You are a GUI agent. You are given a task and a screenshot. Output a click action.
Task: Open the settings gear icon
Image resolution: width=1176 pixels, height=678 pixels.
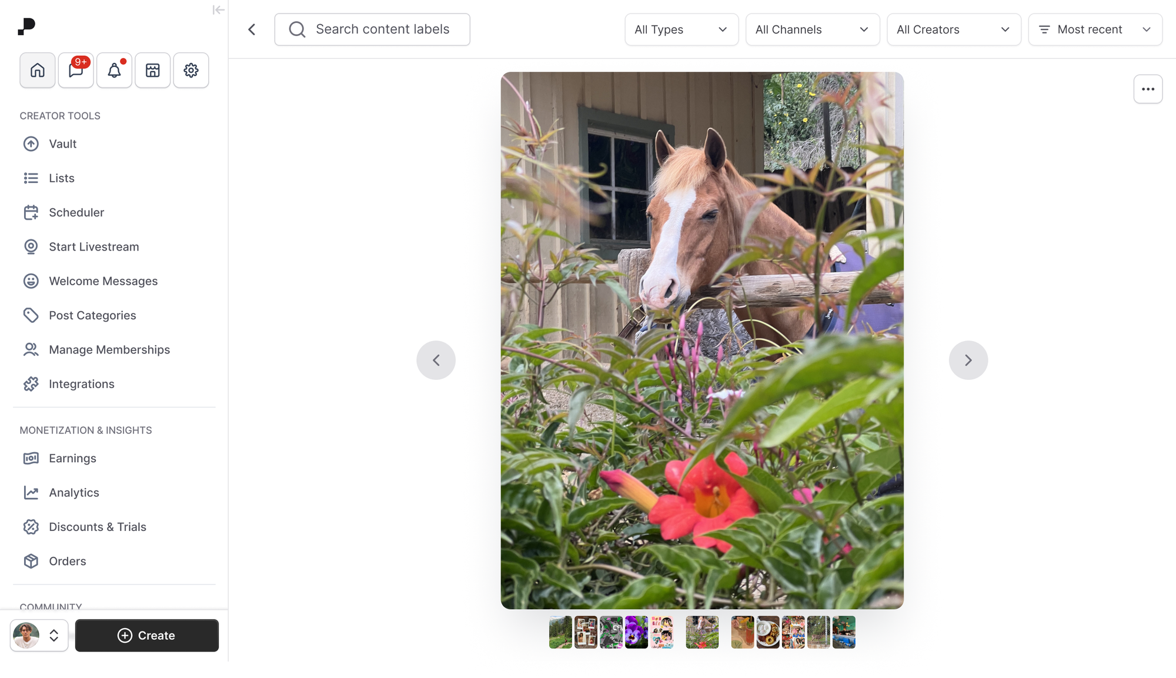pos(191,71)
